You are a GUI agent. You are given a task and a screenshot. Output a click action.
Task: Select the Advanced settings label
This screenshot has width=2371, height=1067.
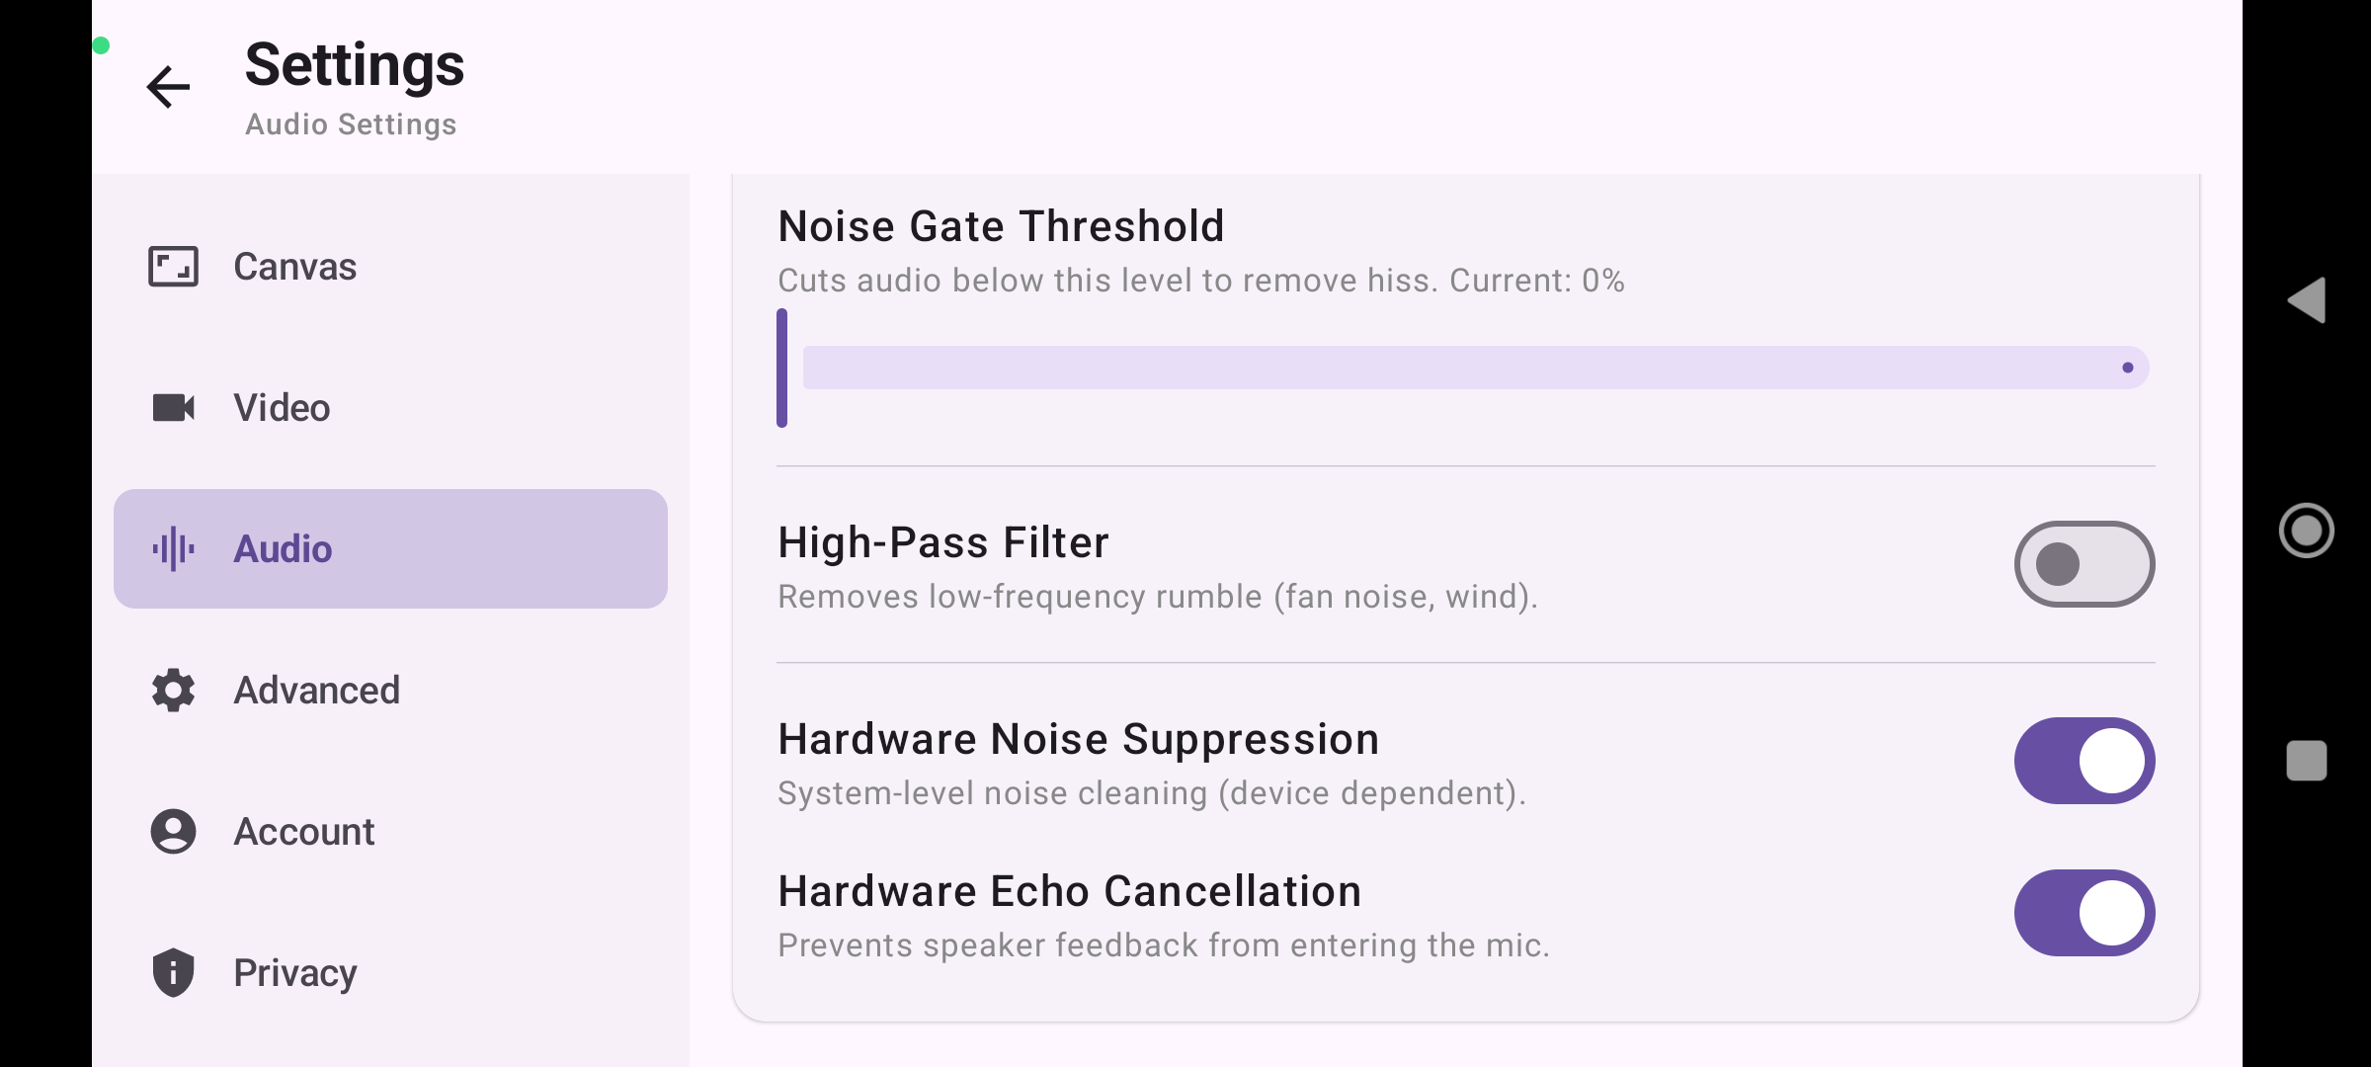316,690
